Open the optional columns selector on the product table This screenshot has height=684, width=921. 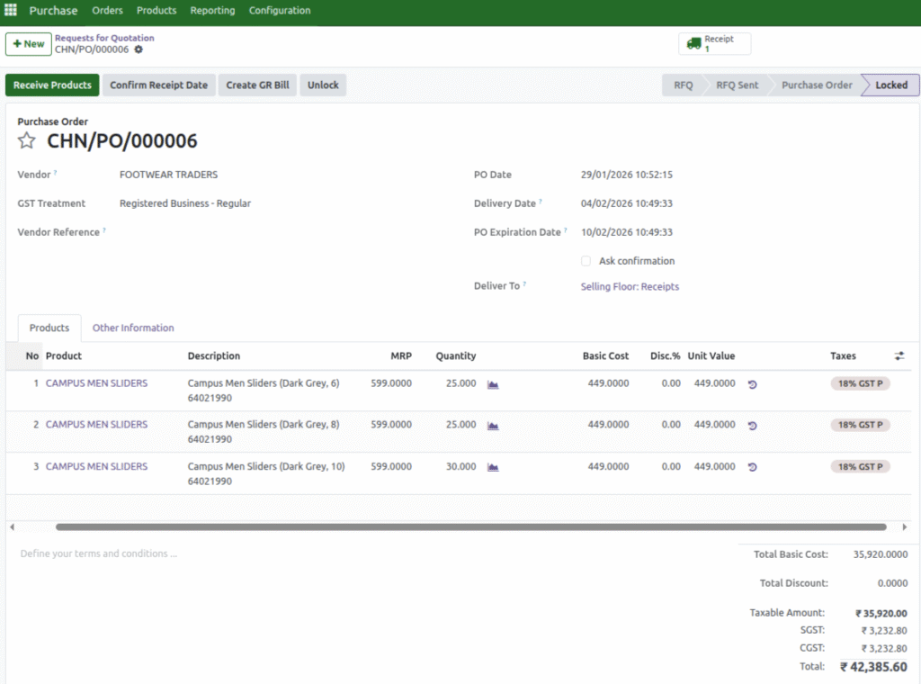899,355
